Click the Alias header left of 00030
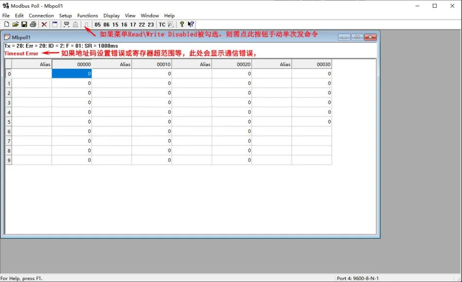Image resolution: width=462 pixels, height=282 pixels. click(272, 64)
